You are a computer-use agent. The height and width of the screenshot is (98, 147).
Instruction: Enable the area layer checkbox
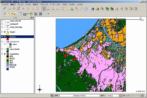click(8, 44)
